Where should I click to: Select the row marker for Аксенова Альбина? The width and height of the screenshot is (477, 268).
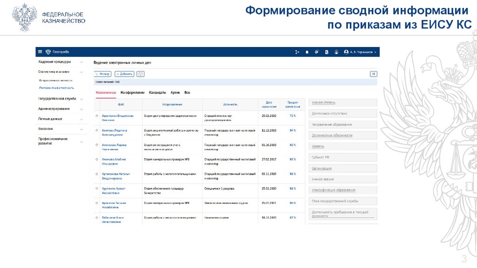point(97,160)
